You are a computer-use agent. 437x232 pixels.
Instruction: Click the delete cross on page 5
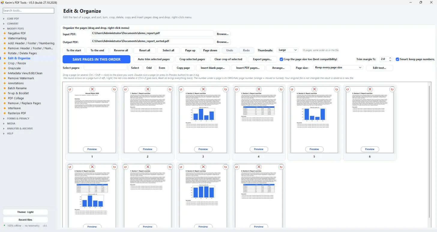[314, 89]
